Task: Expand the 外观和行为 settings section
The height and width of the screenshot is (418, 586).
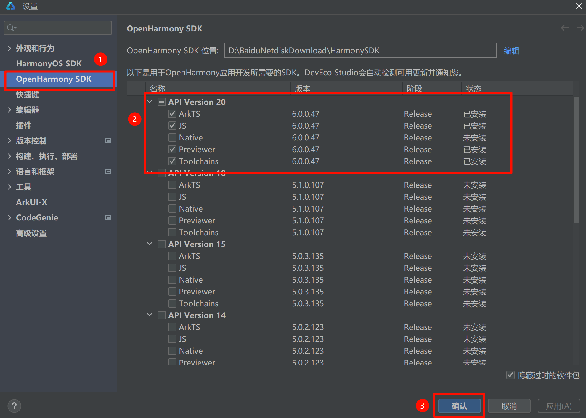Action: (x=9, y=48)
